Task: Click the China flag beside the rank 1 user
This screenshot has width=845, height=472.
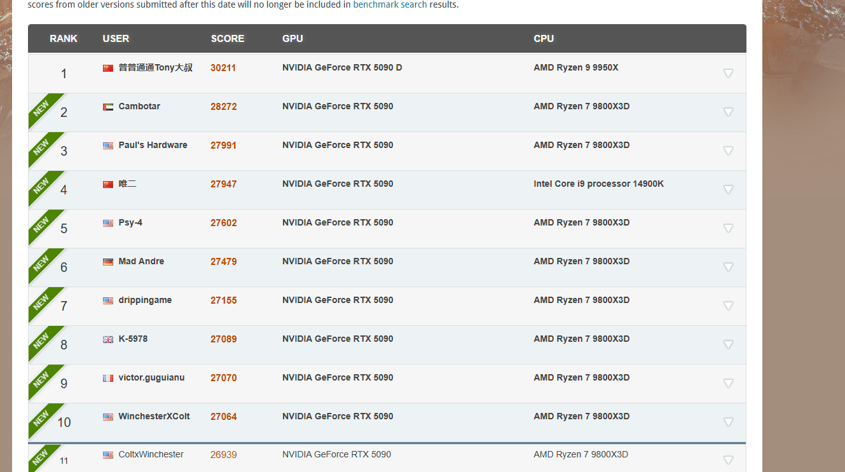Action: click(108, 68)
